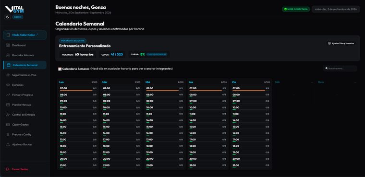Select Calendario Semanal calendar icon in sidebar

tap(8, 65)
